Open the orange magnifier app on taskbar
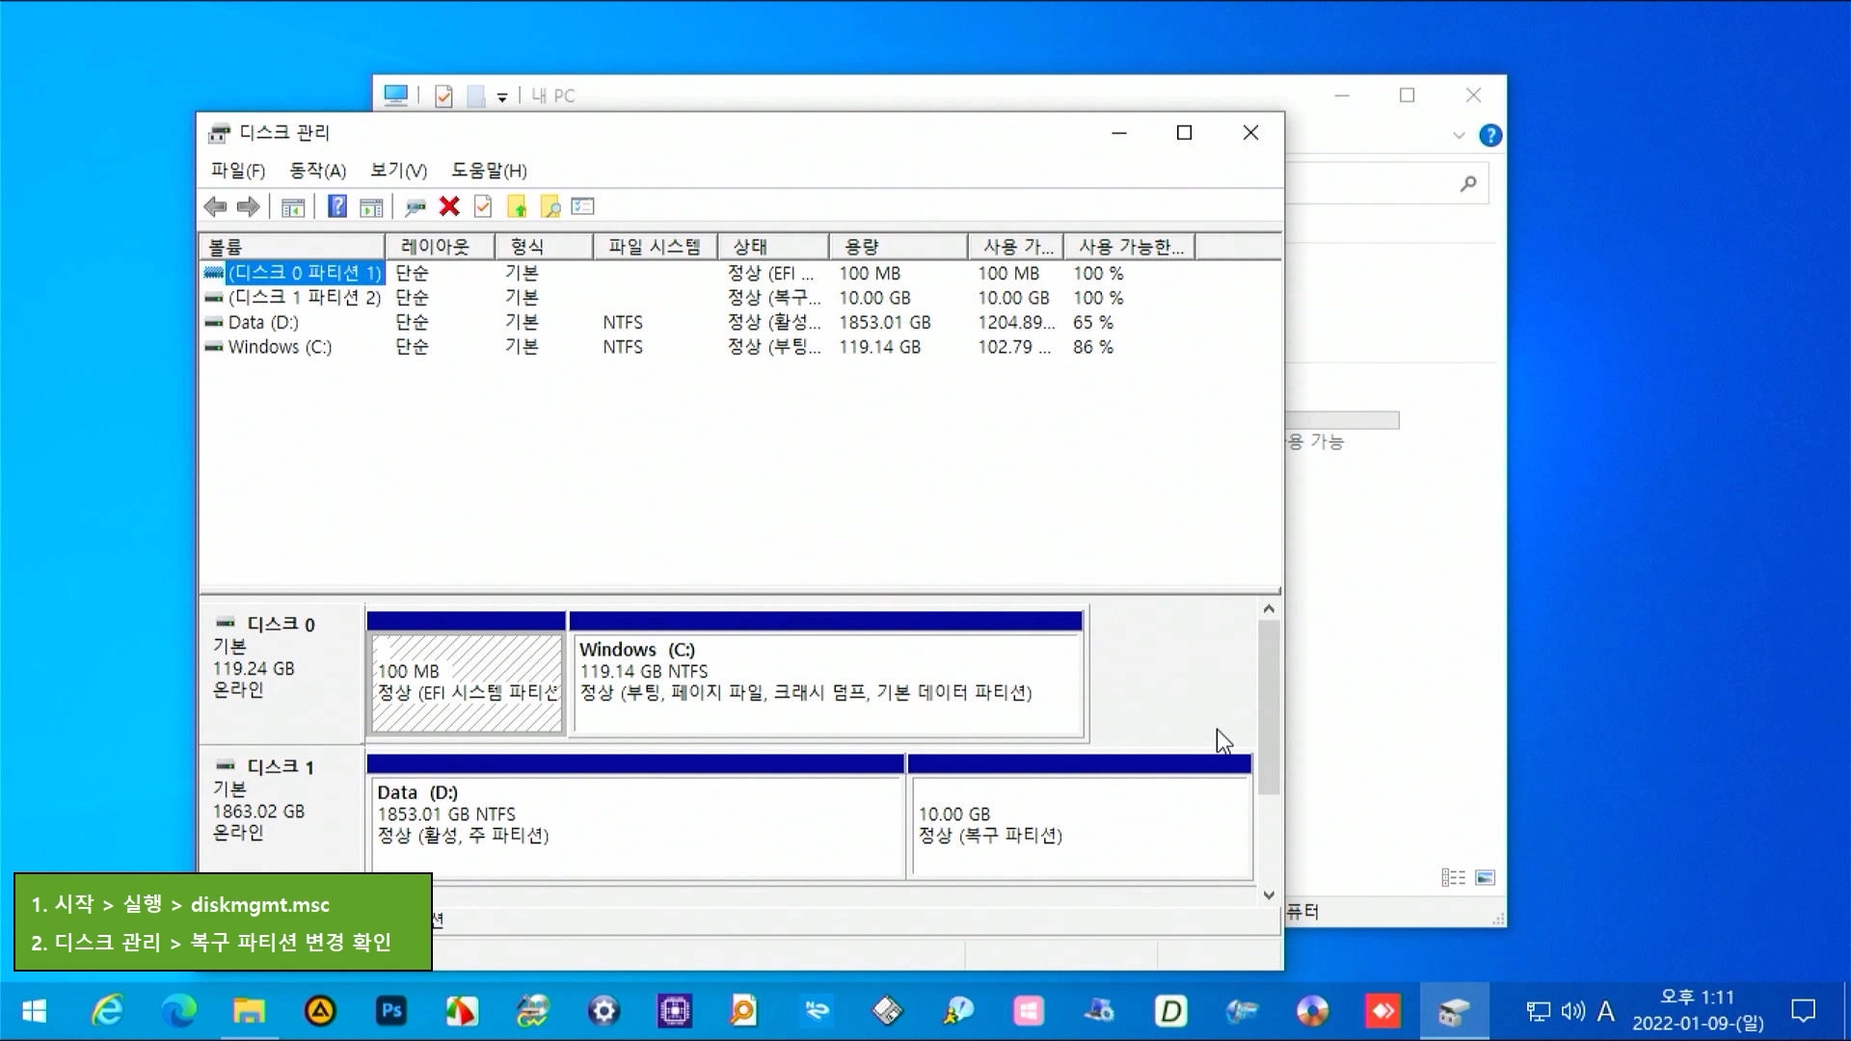Screen dimensions: 1851x1041 point(743,1011)
